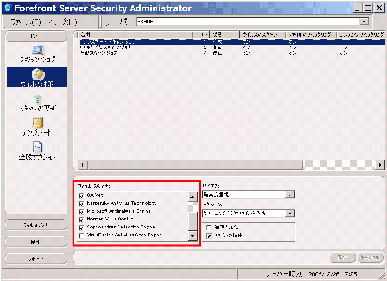Click the 状態 column header
Image resolution: width=387 pixels, height=281 pixels.
[x=224, y=35]
